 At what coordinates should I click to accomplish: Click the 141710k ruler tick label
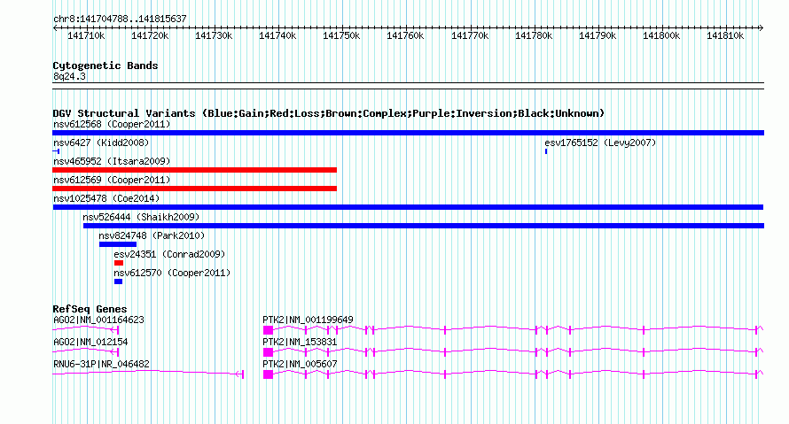point(86,35)
